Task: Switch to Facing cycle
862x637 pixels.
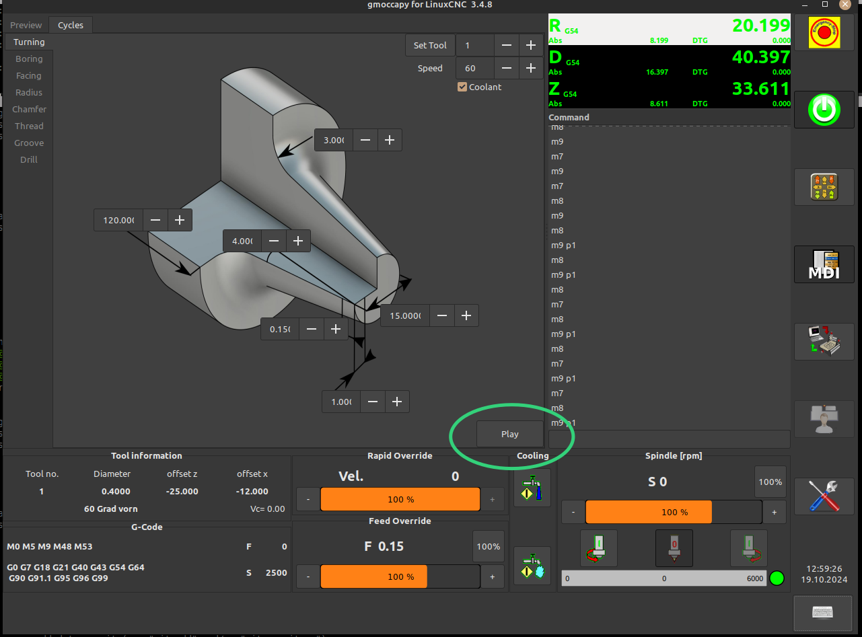Action: point(29,75)
